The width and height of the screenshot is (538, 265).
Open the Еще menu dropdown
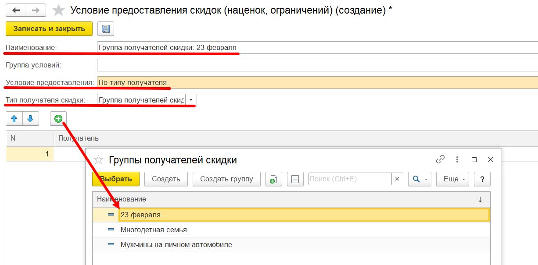point(452,179)
